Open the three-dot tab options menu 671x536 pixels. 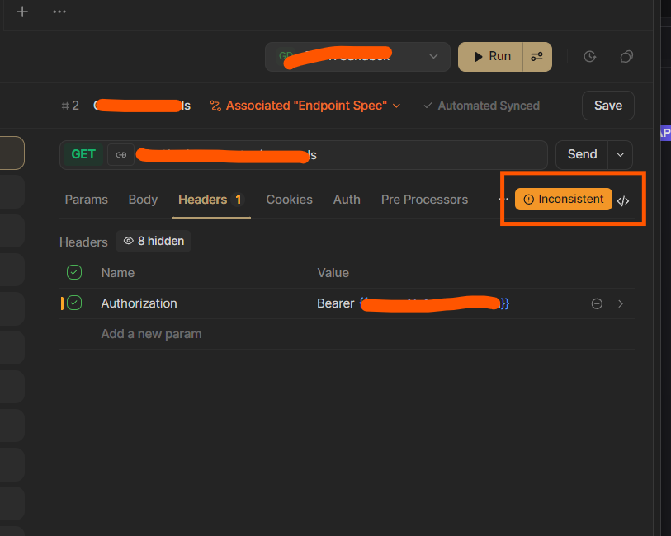coord(59,12)
